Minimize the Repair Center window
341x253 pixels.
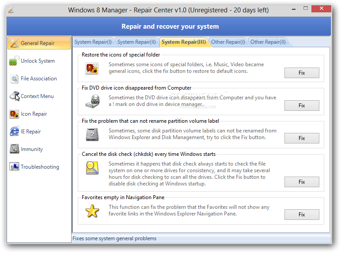(294, 9)
